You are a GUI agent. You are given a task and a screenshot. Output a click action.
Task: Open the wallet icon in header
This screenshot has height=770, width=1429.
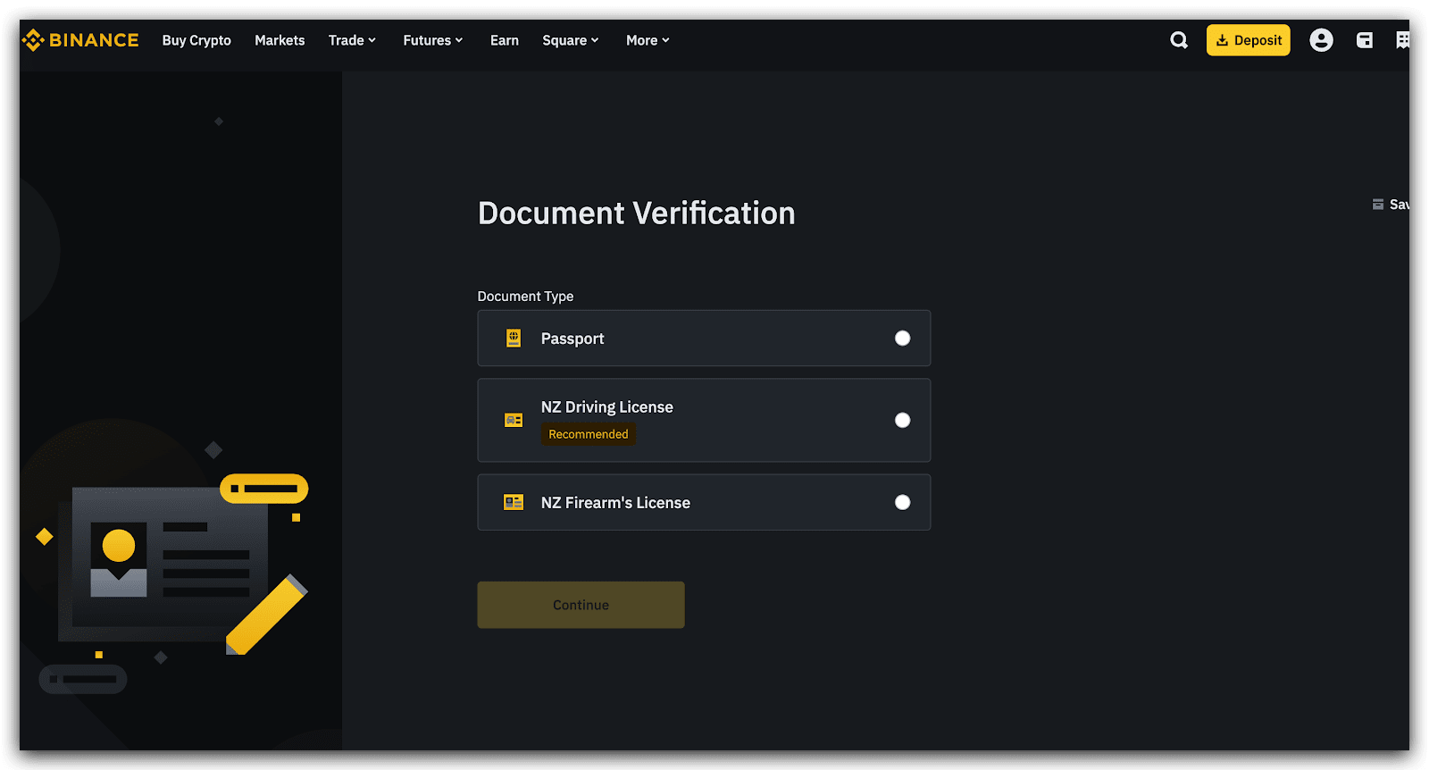click(x=1364, y=40)
